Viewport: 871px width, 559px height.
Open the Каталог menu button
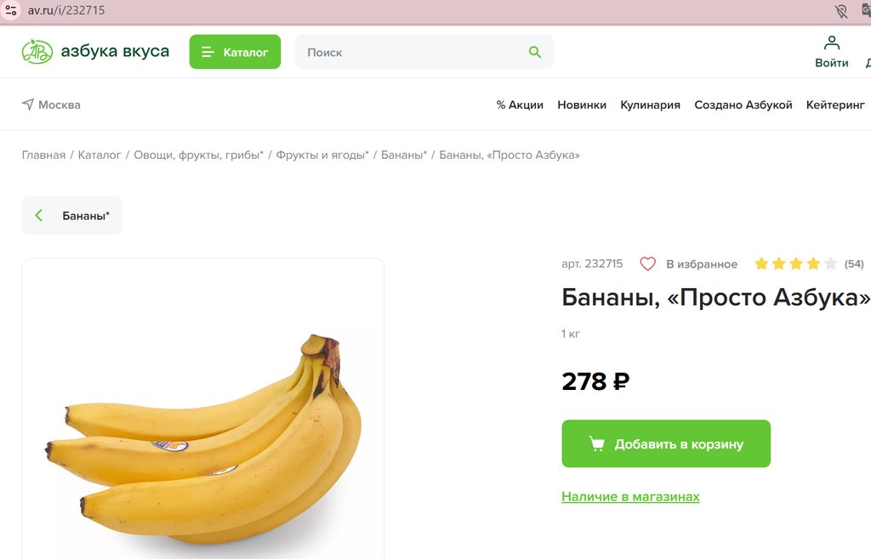pos(235,52)
